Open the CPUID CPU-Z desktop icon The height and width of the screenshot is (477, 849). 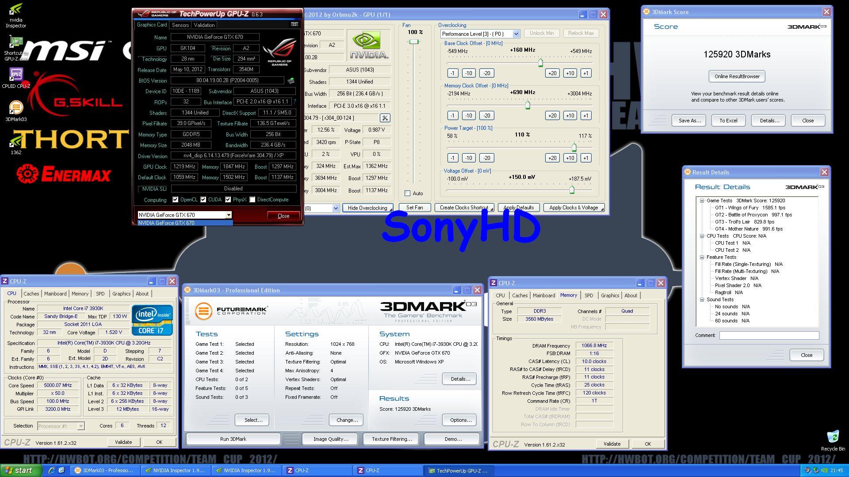16,78
